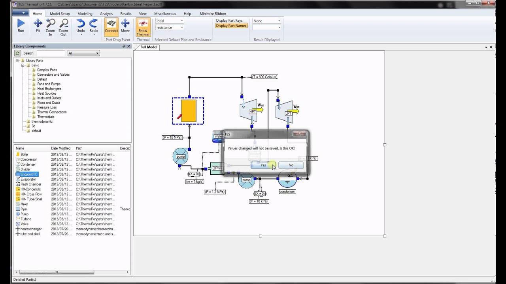Toggle Display Part Names option
This screenshot has width=506, height=284.
(231, 26)
